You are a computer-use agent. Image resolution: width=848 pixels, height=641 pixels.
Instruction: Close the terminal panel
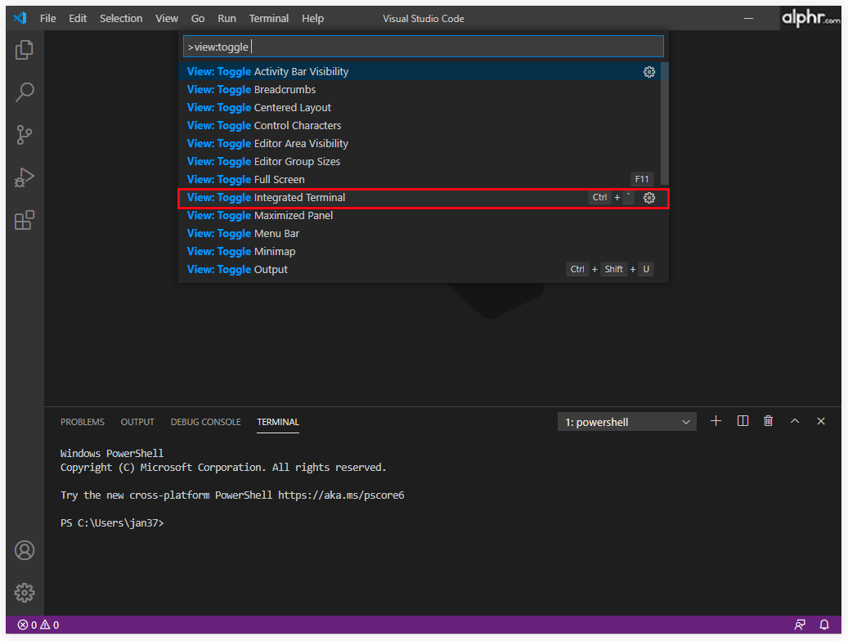821,421
